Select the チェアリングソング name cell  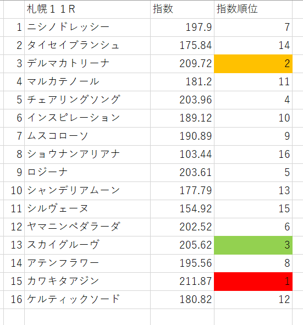point(87,100)
